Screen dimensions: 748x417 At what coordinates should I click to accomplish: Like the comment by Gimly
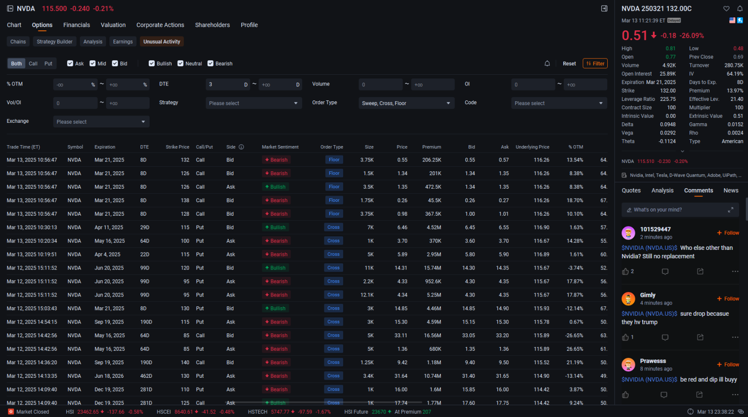click(x=626, y=337)
